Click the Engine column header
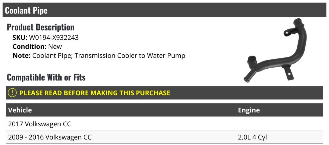The image size is (329, 145). pos(249,110)
